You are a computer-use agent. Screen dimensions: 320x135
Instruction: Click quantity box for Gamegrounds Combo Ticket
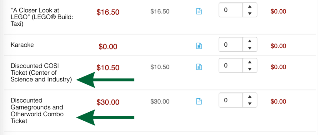pyautogui.click(x=231, y=100)
